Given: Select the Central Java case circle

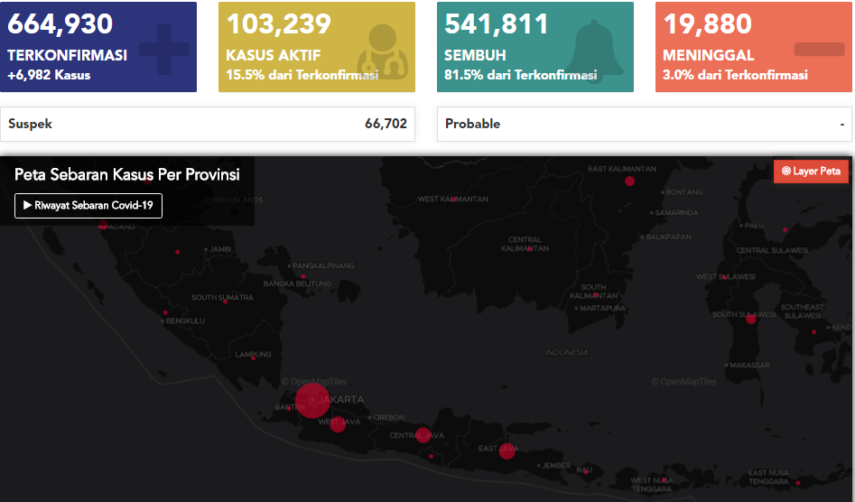Looking at the screenshot, I should (423, 435).
